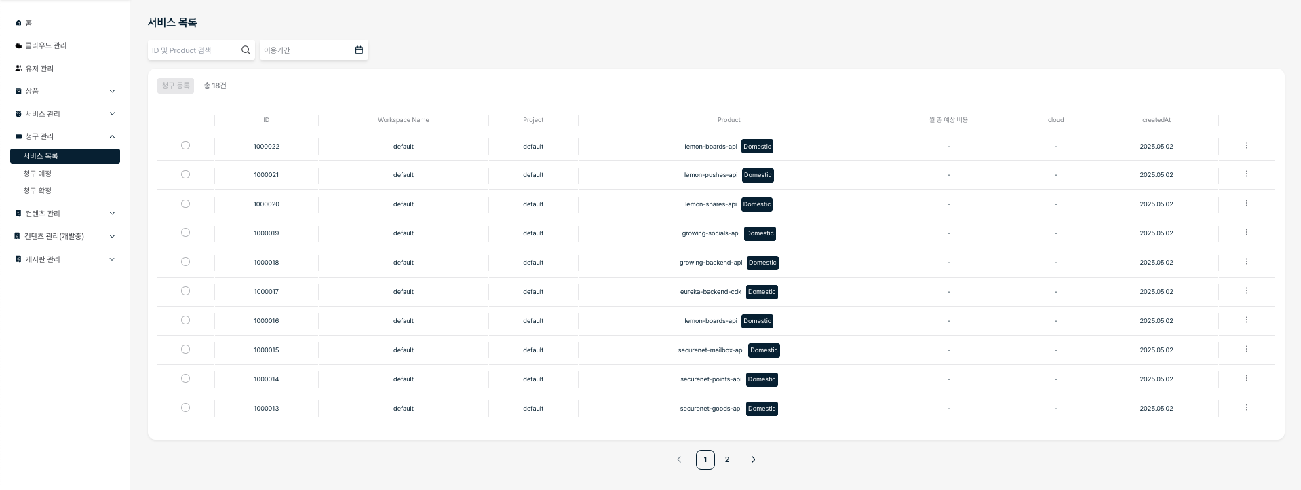Select radio button for row 1000020

[x=185, y=204]
